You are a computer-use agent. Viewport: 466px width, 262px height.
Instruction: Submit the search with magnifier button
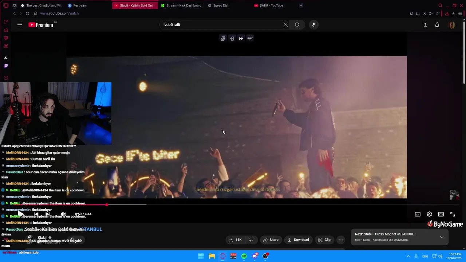(297, 25)
